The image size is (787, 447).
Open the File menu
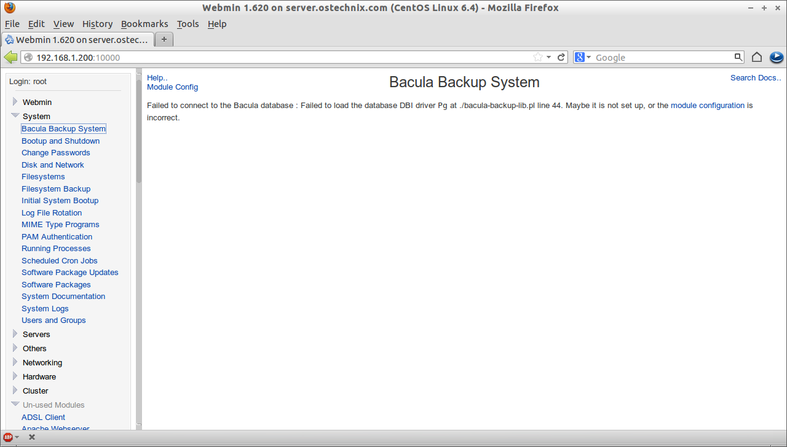(12, 24)
